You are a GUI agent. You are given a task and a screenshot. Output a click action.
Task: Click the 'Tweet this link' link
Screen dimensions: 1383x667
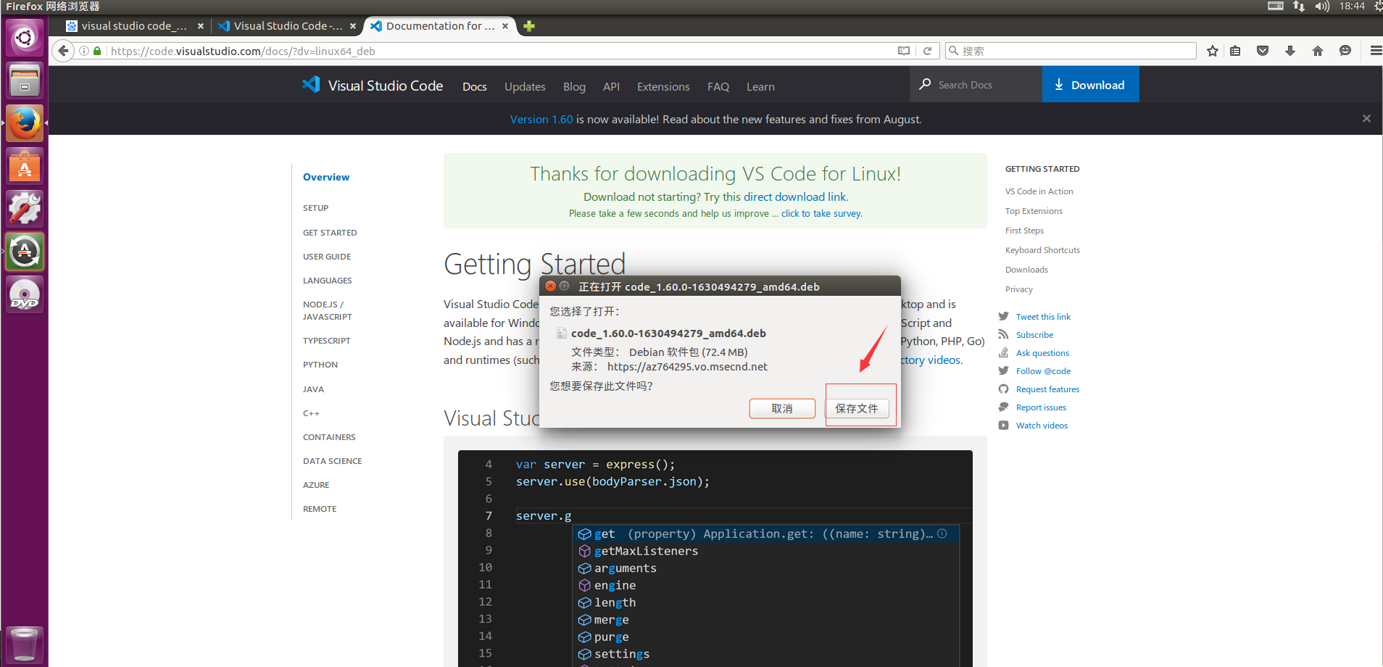point(1043,317)
